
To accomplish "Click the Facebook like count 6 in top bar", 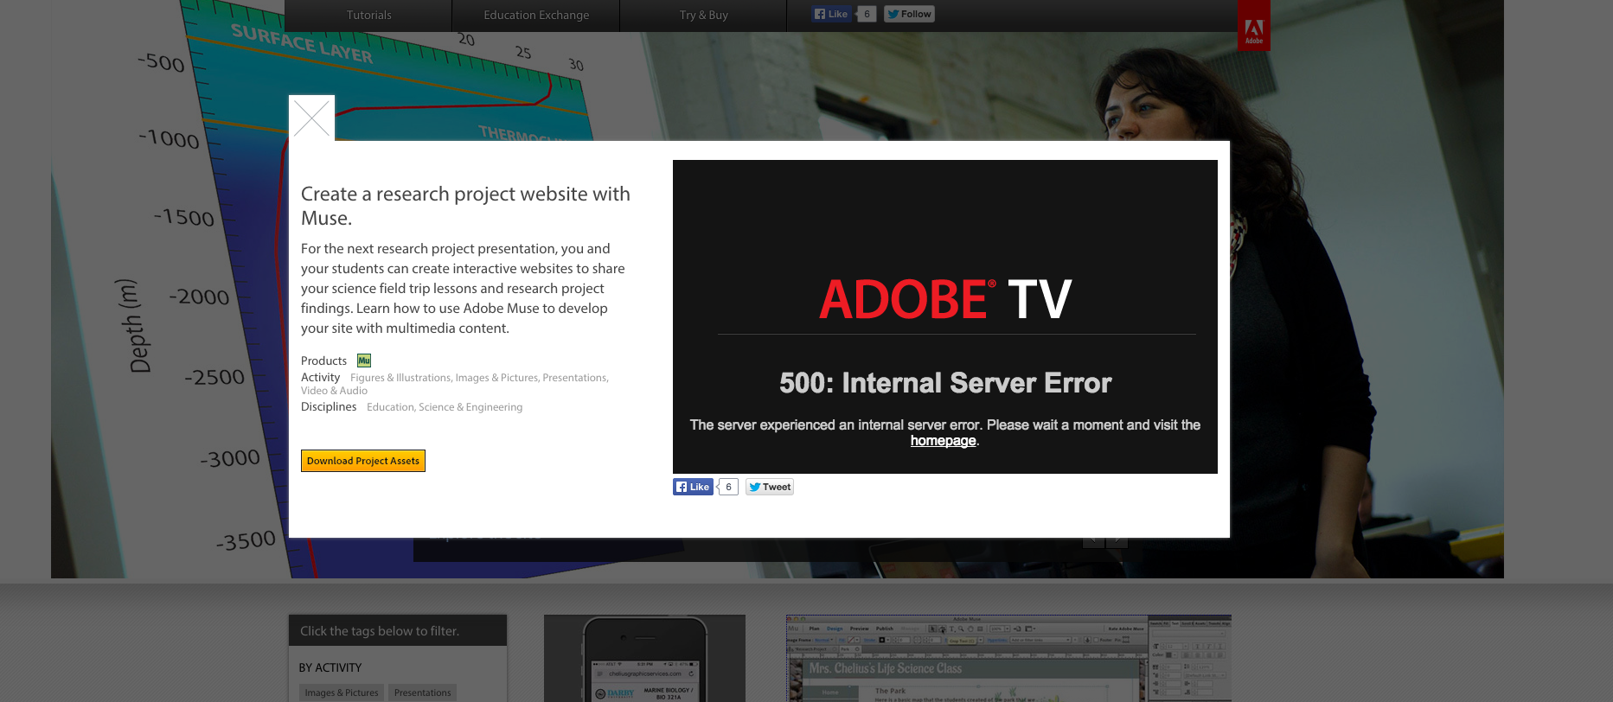I will 867,14.
